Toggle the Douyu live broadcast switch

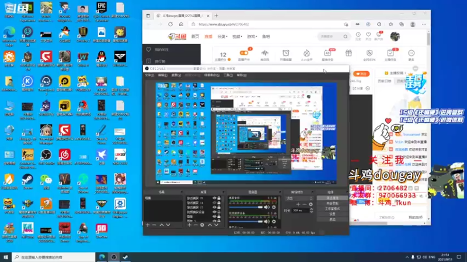click(244, 53)
